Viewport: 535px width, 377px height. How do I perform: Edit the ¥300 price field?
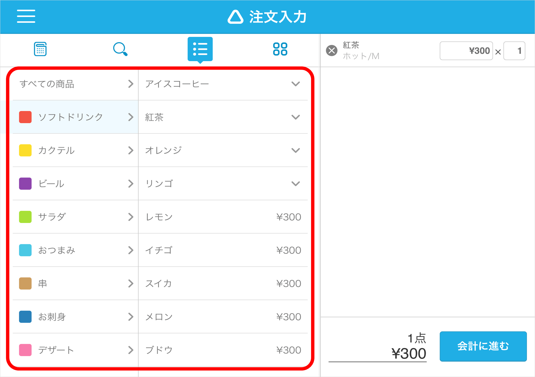(466, 51)
